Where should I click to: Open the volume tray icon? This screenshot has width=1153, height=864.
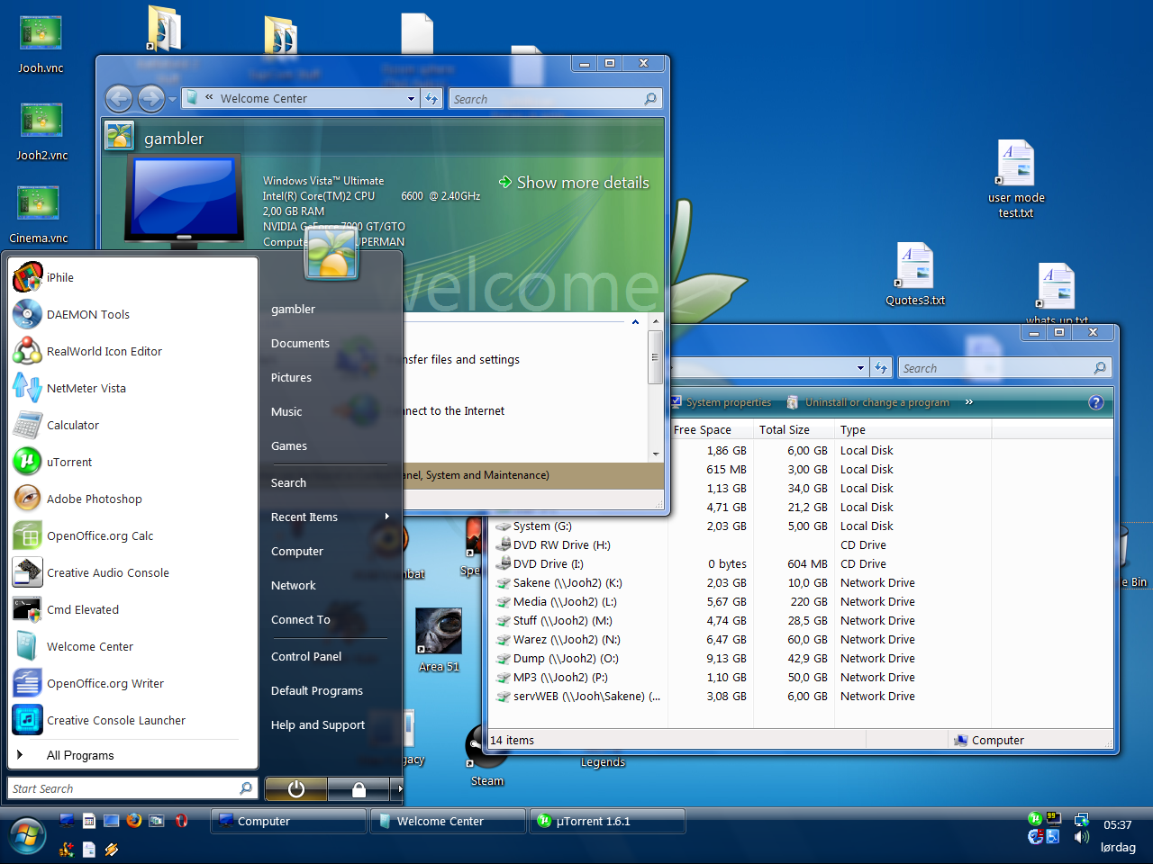pyautogui.click(x=1082, y=837)
